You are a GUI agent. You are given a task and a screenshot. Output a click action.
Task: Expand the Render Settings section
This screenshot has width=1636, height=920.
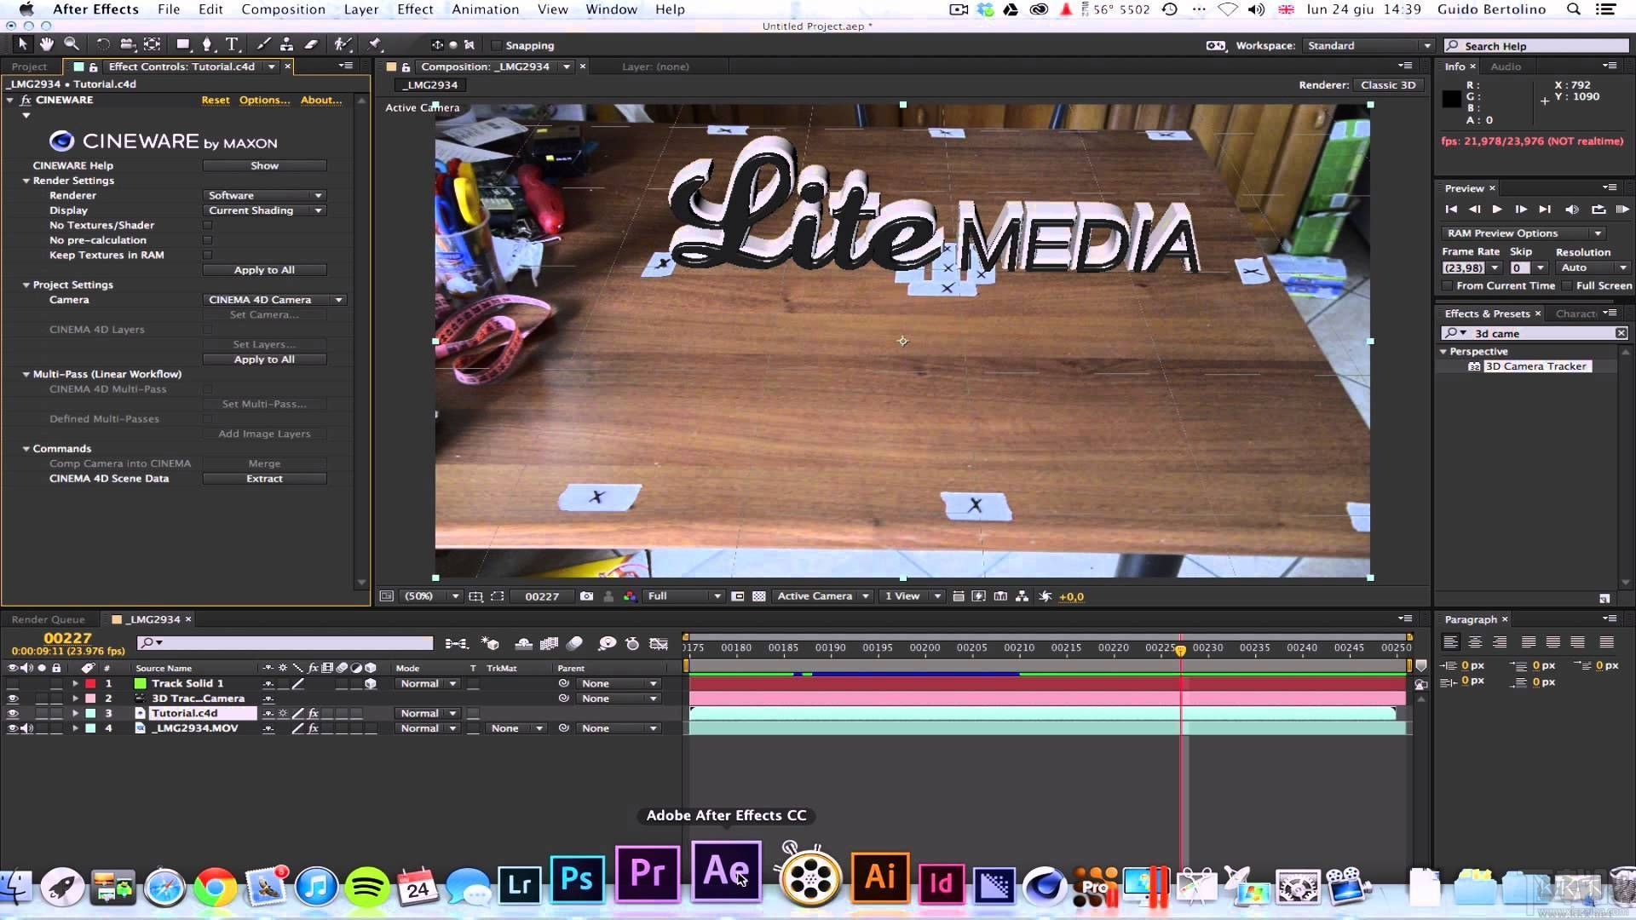point(25,180)
